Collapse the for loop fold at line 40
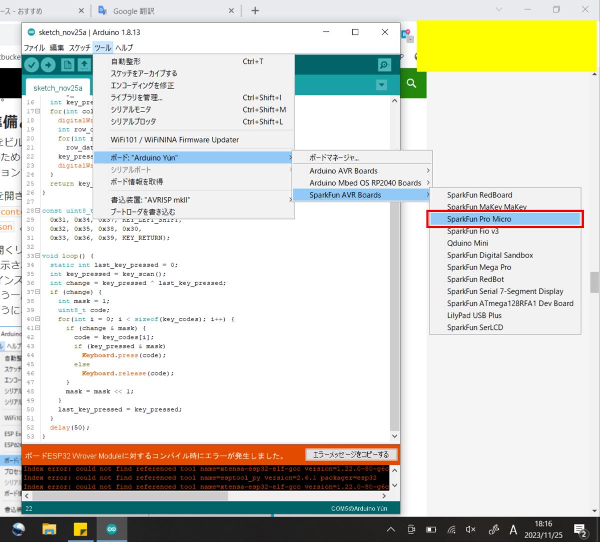Viewport: 600px width, 542px height. tap(38, 319)
